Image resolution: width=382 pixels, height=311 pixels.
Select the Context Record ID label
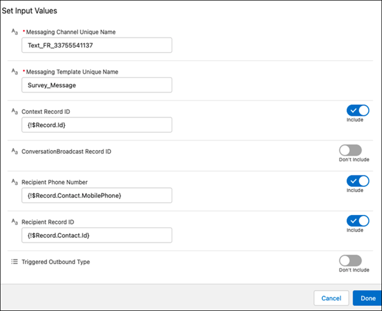coord(46,112)
